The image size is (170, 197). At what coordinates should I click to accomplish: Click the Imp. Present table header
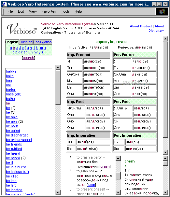pyautogui.click(x=88, y=55)
